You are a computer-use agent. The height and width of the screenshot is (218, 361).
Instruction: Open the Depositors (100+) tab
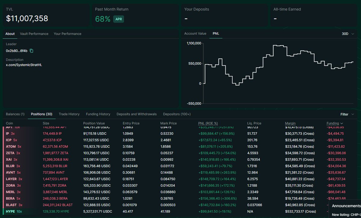click(x=177, y=114)
